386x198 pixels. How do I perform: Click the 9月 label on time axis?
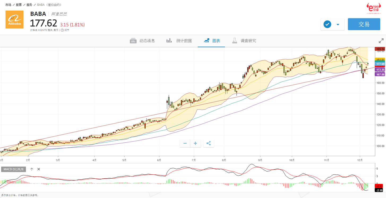click(260, 160)
